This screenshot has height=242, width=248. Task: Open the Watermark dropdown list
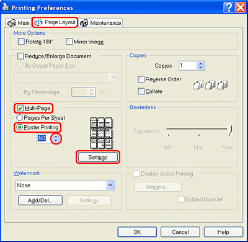pos(110,185)
